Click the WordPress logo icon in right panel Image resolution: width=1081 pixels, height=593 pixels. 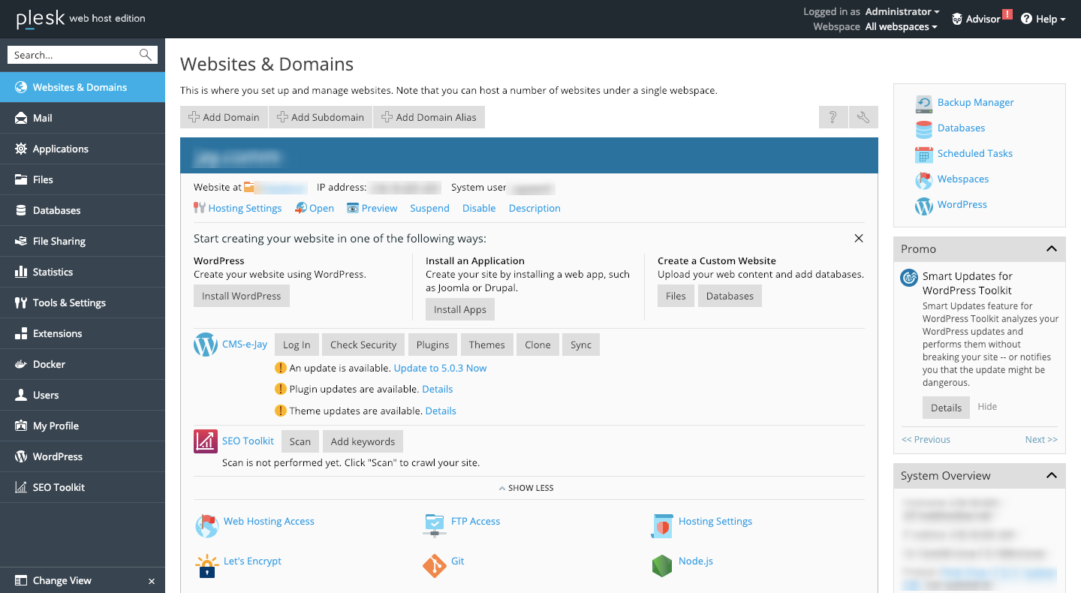tap(924, 205)
